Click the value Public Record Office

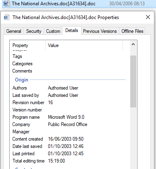pos(68,124)
